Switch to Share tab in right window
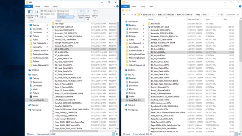Screen dimensions: 242x136 143,6
